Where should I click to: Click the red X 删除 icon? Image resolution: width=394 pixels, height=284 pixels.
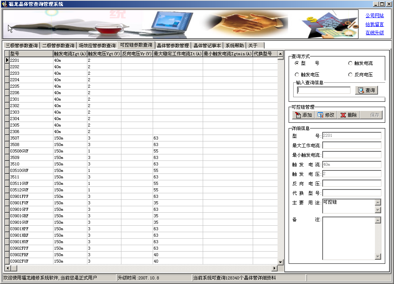[343, 115]
